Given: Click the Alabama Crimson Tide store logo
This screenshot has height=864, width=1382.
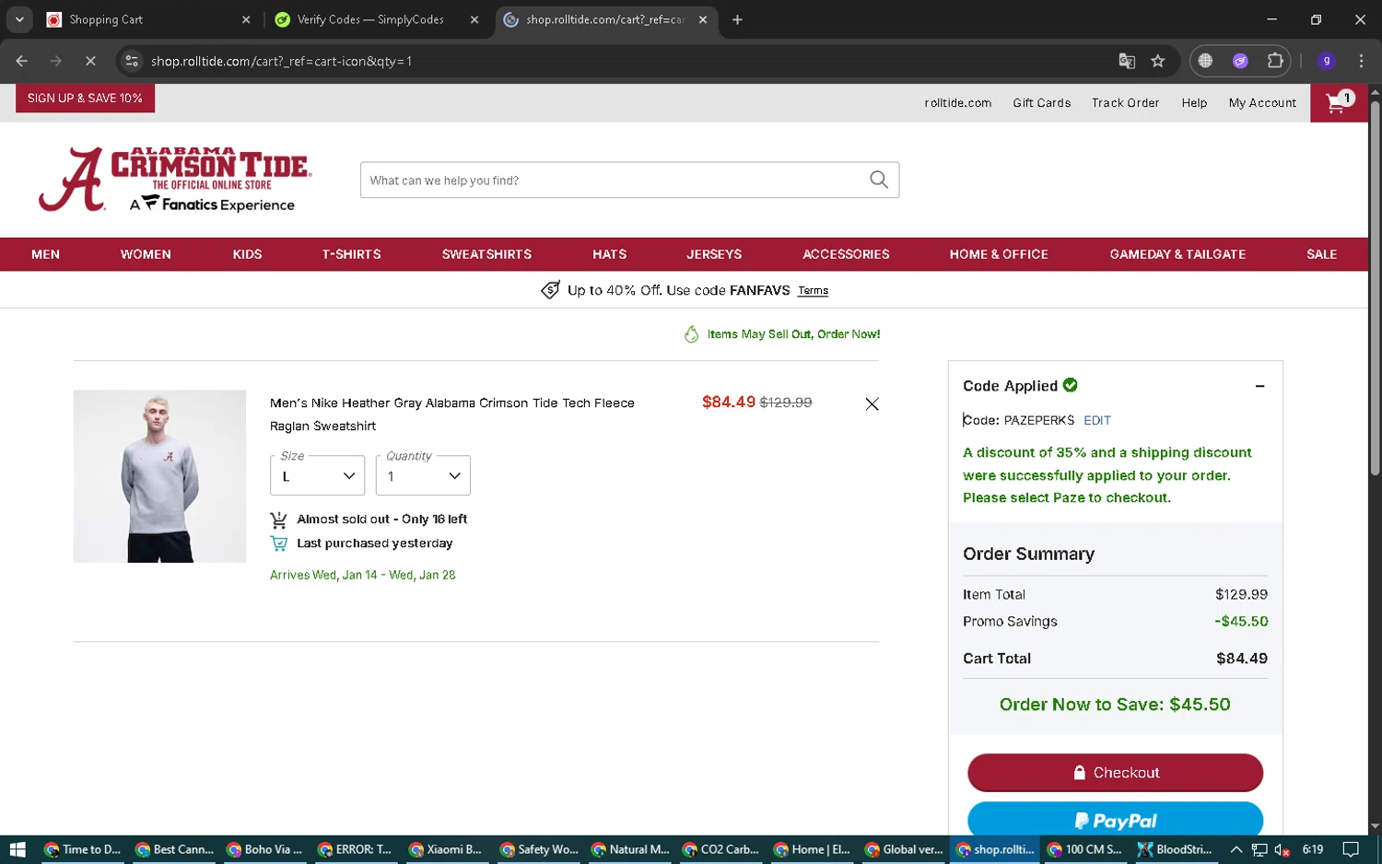Looking at the screenshot, I should [x=175, y=180].
